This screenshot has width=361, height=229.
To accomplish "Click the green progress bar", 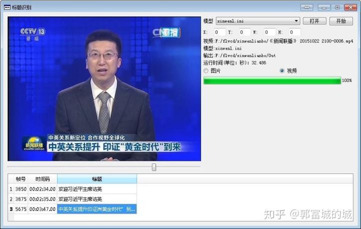I will [272, 80].
